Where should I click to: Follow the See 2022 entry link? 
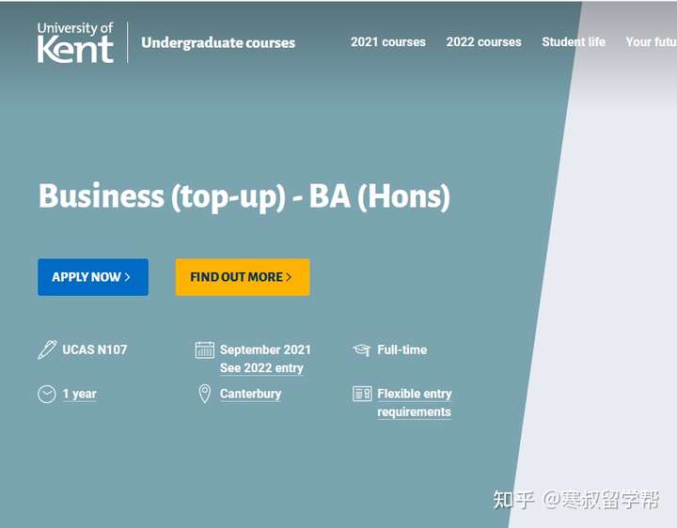coord(261,368)
